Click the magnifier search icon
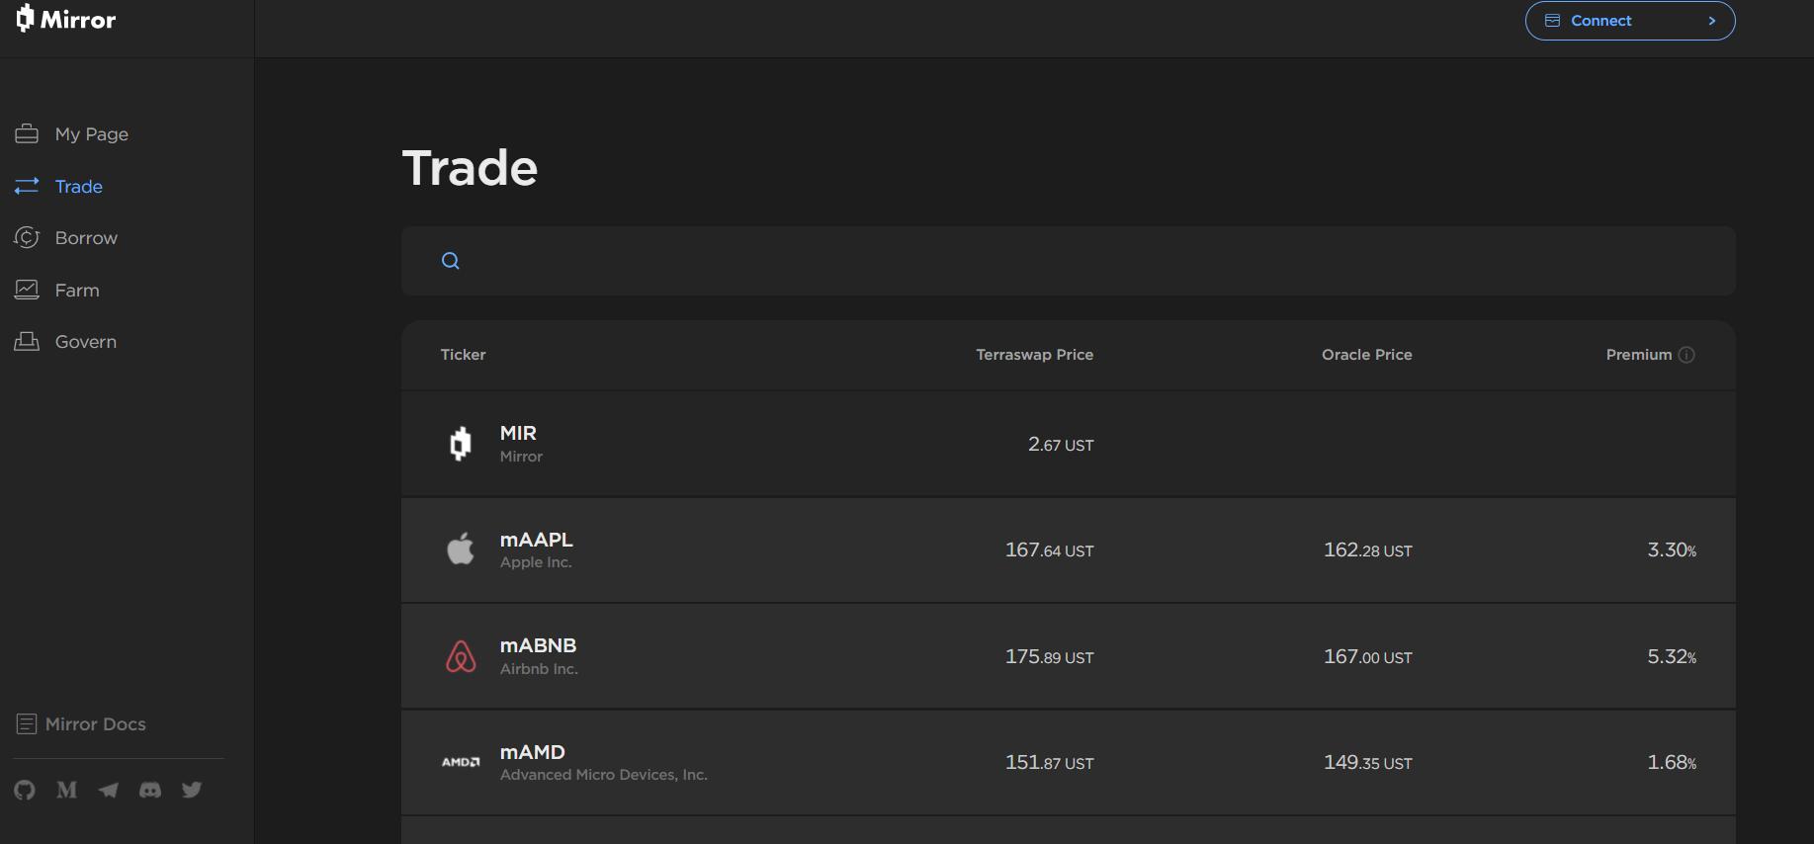 [451, 261]
